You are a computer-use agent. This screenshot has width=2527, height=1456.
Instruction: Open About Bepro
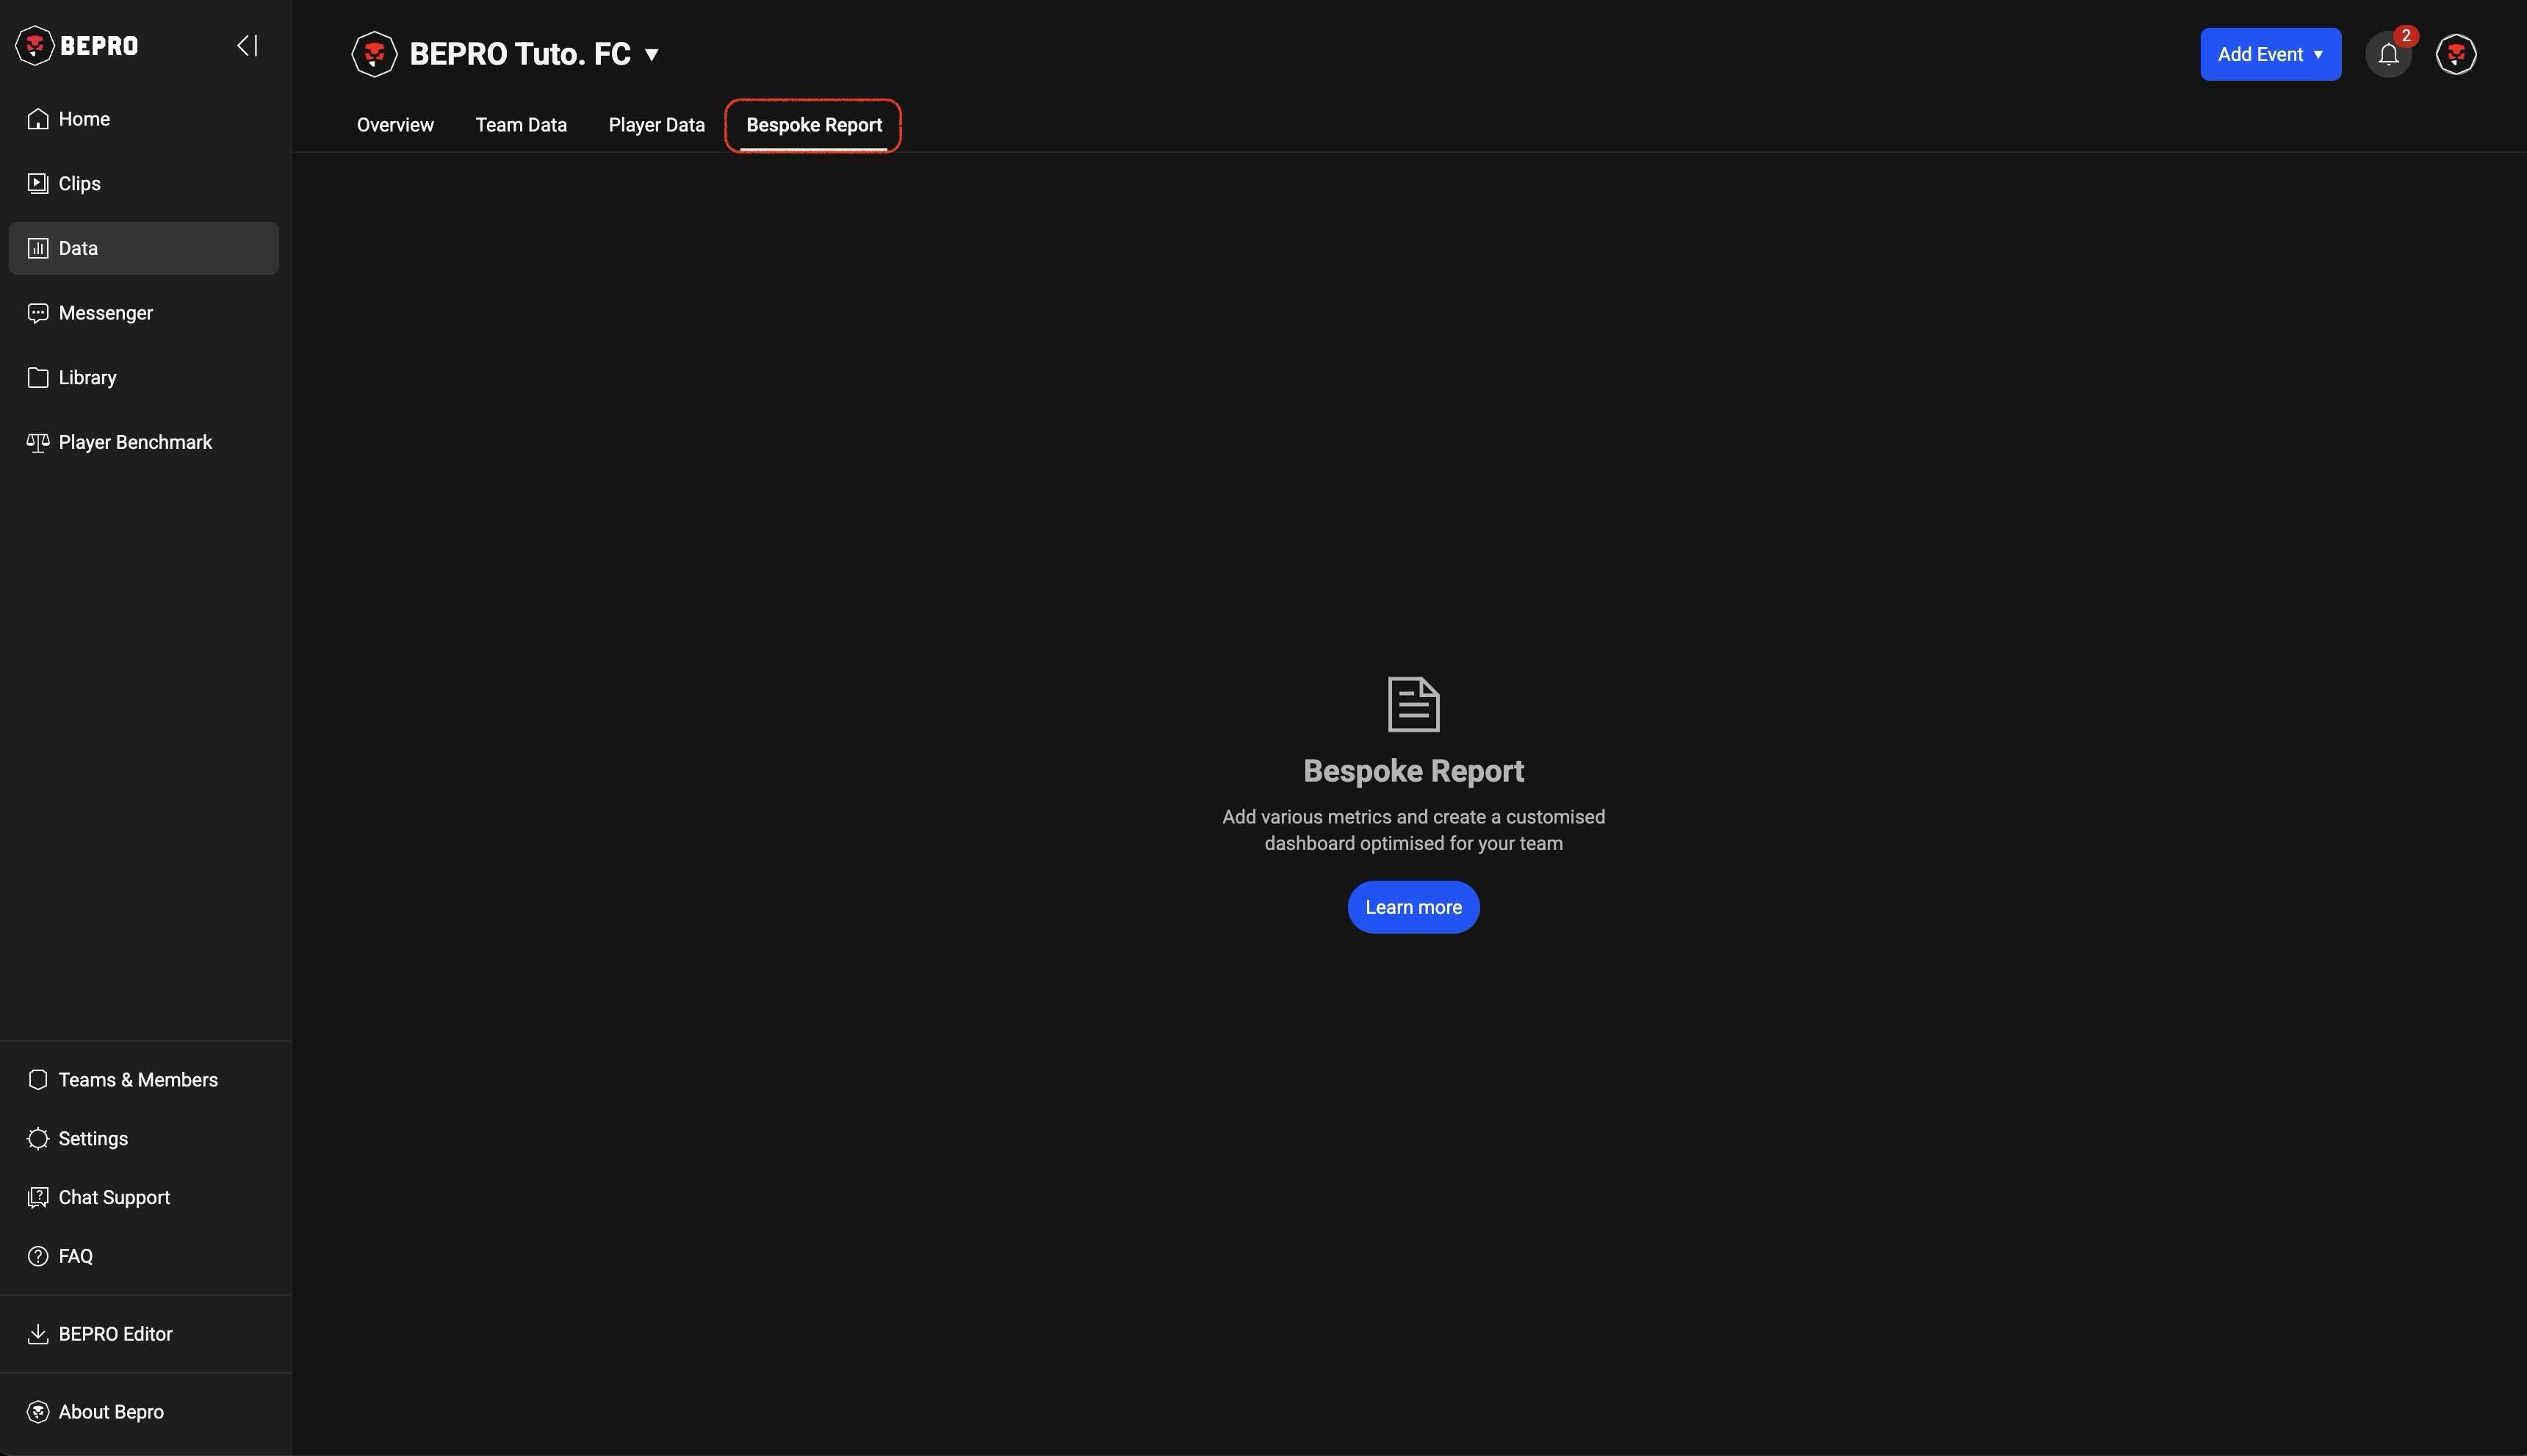coord(111,1412)
